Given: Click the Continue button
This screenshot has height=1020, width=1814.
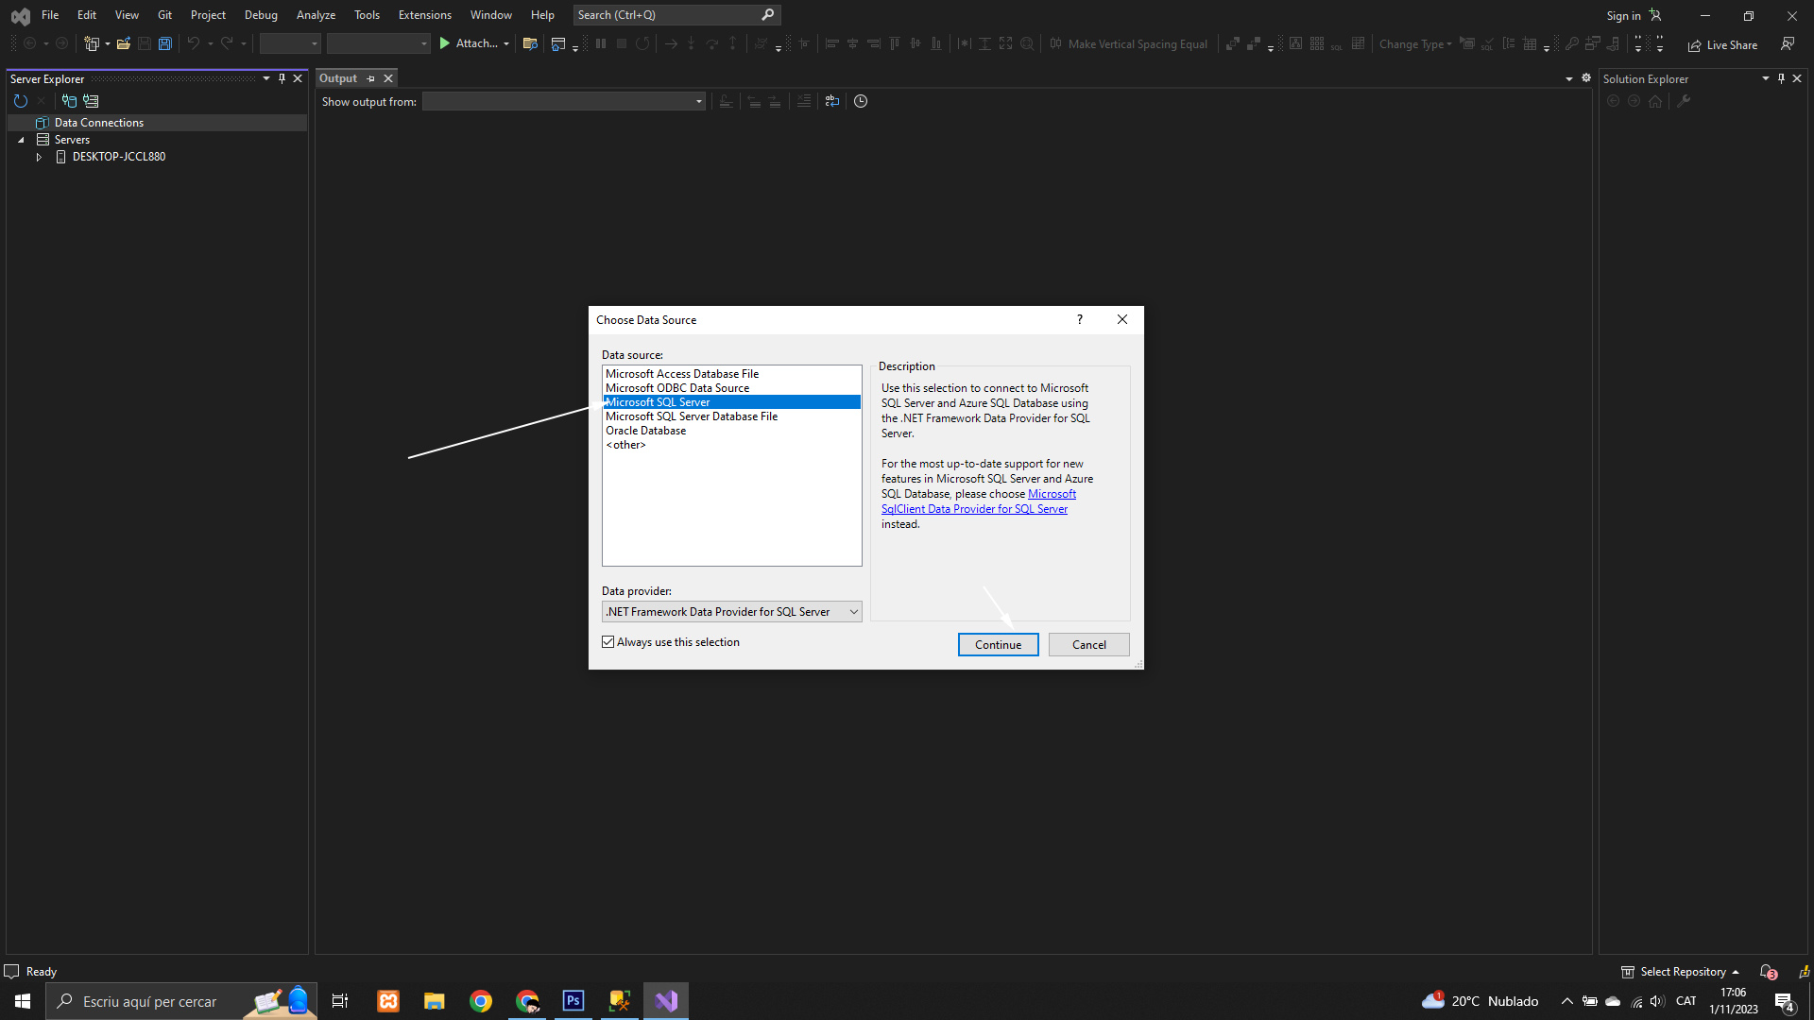Looking at the screenshot, I should pos(998,644).
